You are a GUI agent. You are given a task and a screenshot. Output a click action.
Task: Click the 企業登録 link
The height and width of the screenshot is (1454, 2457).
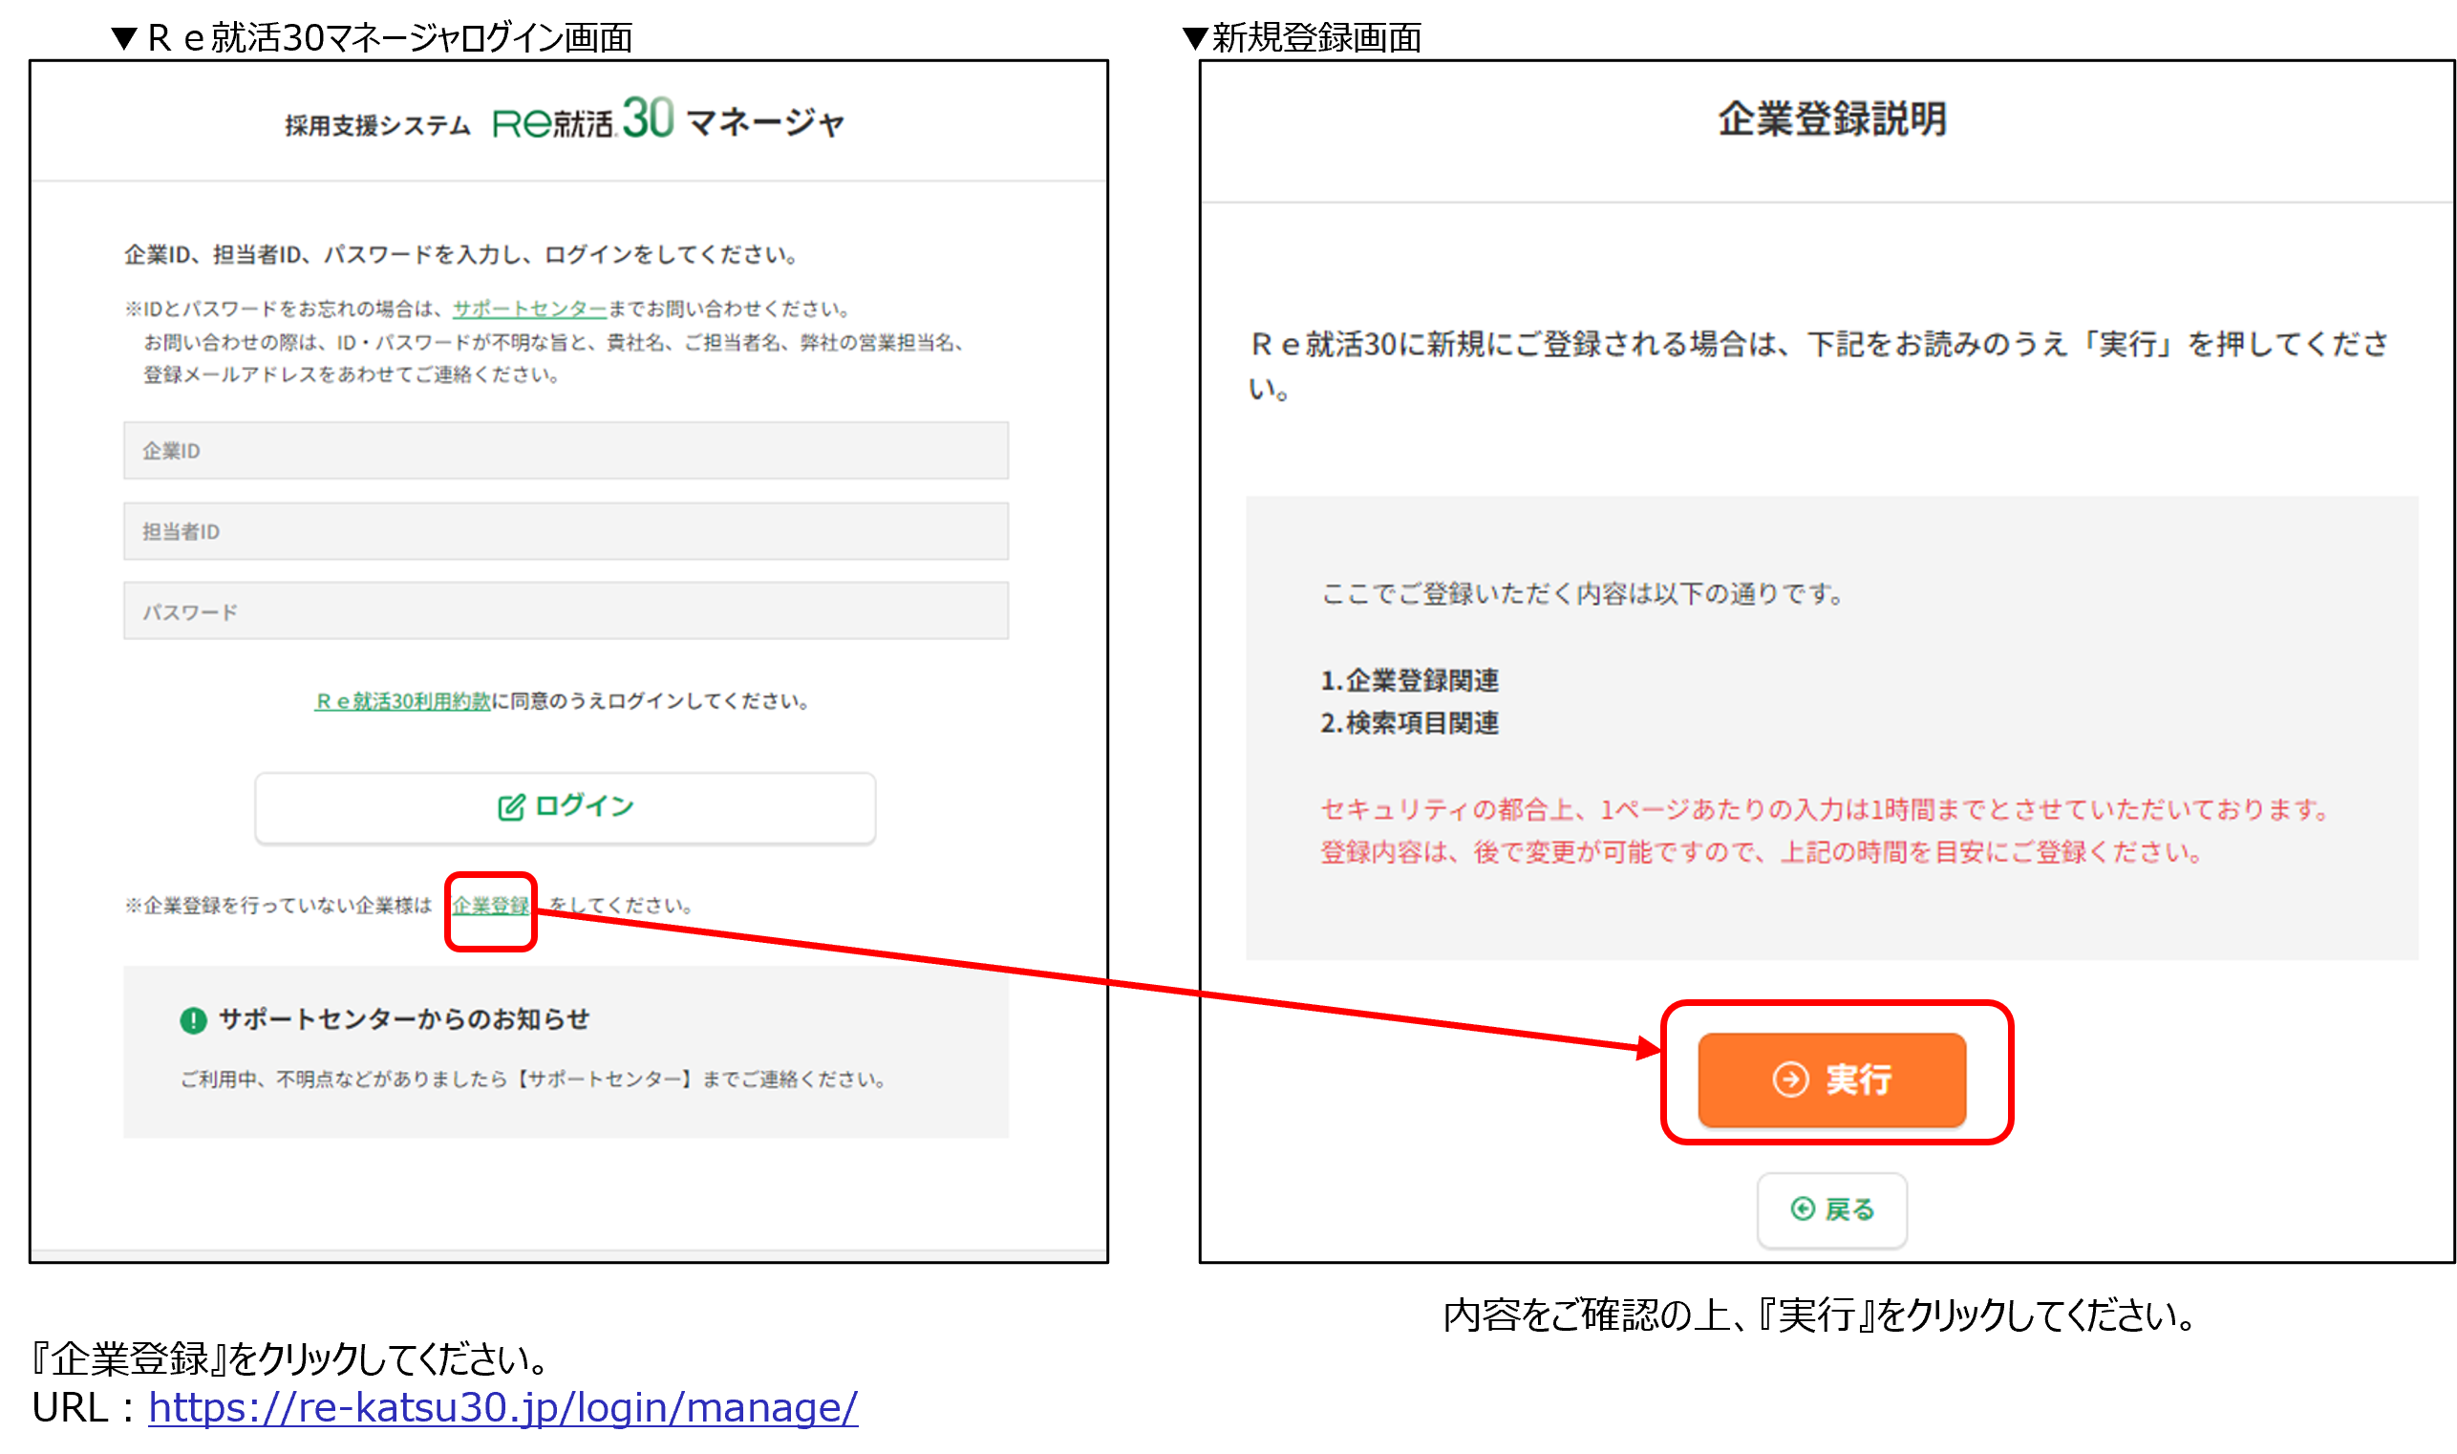pyautogui.click(x=490, y=906)
